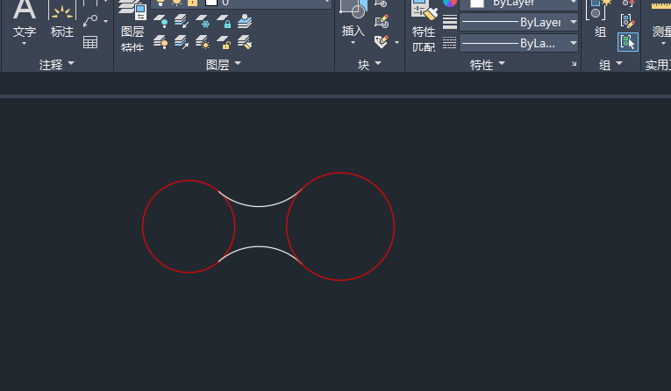Open 特性 panel dialog launcher arrow
671x391 pixels.
574,64
